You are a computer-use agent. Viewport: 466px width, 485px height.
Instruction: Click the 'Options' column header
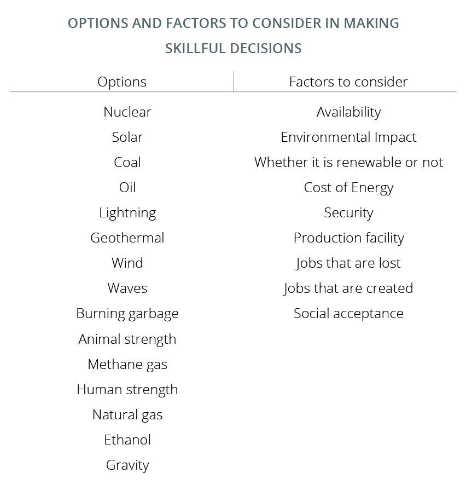tap(122, 82)
